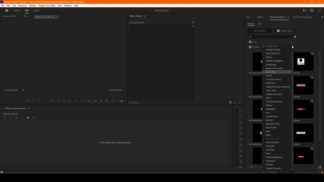324x182 pixels.
Task: Open Timeline display settings via the wrench icon
Action: click(28, 118)
